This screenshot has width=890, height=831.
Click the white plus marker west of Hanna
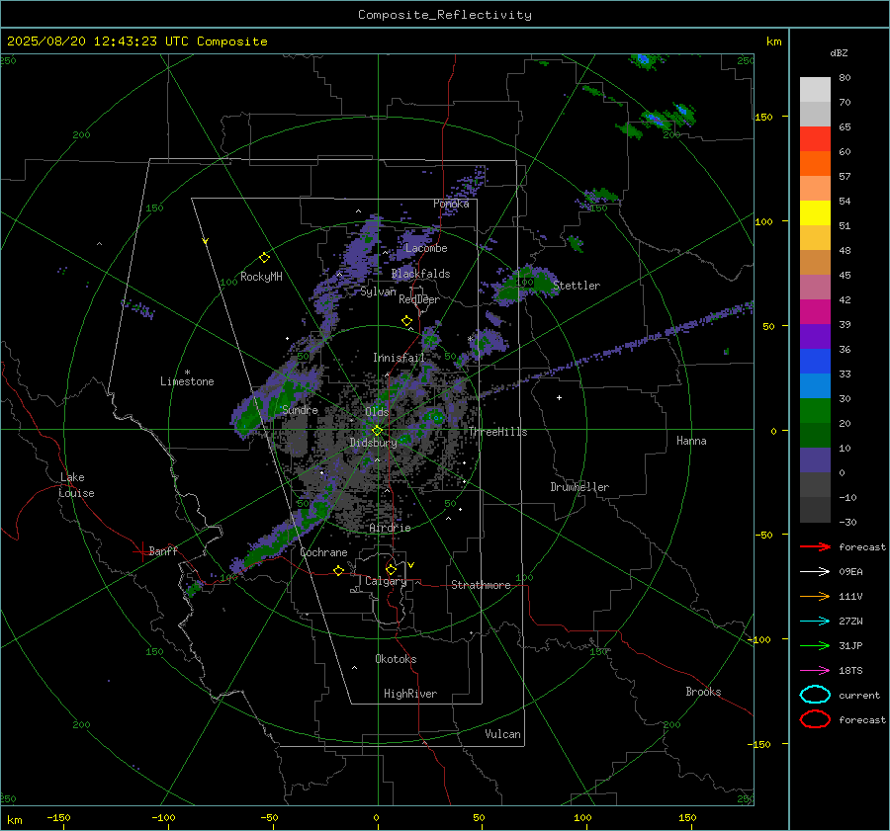click(x=559, y=397)
